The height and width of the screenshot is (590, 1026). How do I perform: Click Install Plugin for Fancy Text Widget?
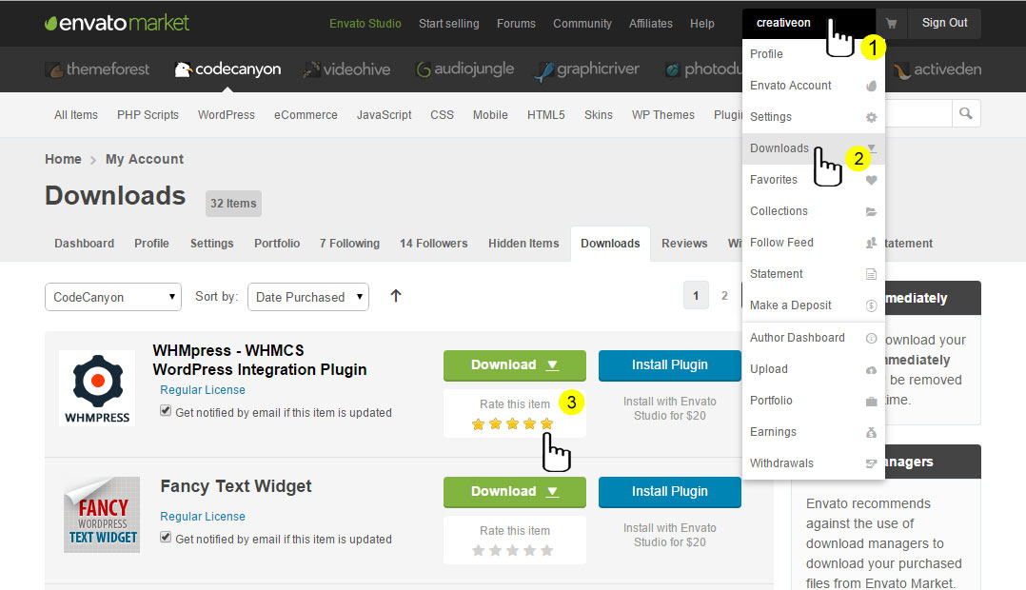tap(669, 492)
